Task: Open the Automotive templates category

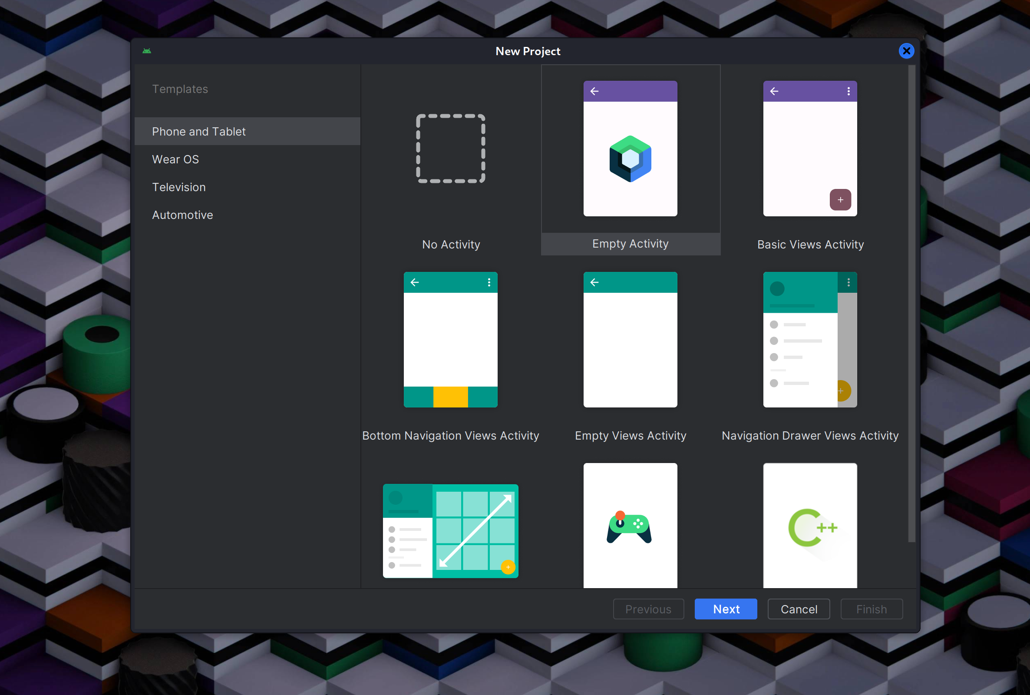Action: pos(182,215)
